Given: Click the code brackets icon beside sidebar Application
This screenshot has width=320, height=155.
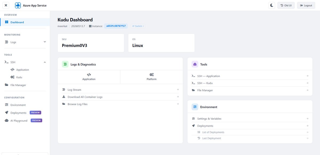Looking at the screenshot, I should pyautogui.click(x=13, y=69).
